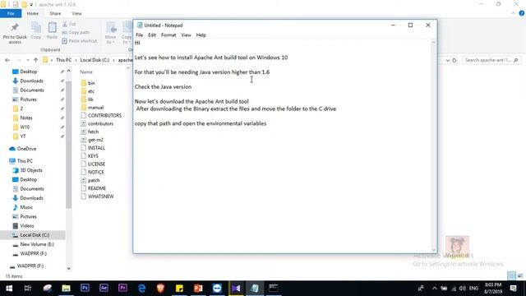Image resolution: width=526 pixels, height=296 pixels.
Task: Launch File Explorer from the taskbar
Action: click(66, 288)
